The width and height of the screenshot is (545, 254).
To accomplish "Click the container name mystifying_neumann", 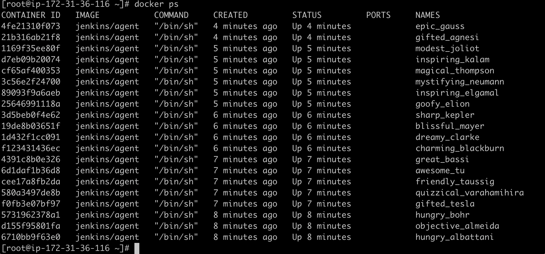I will coord(460,82).
